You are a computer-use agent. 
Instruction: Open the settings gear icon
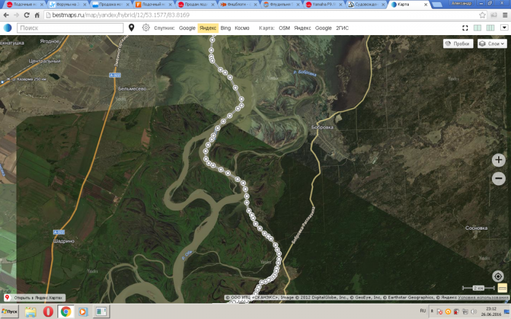146,27
